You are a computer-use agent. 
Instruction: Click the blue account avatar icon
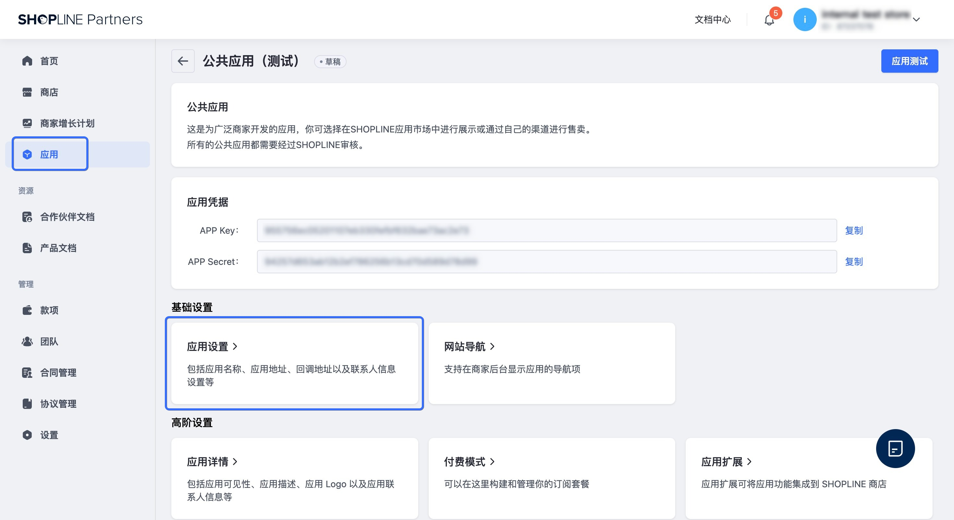[x=805, y=19]
